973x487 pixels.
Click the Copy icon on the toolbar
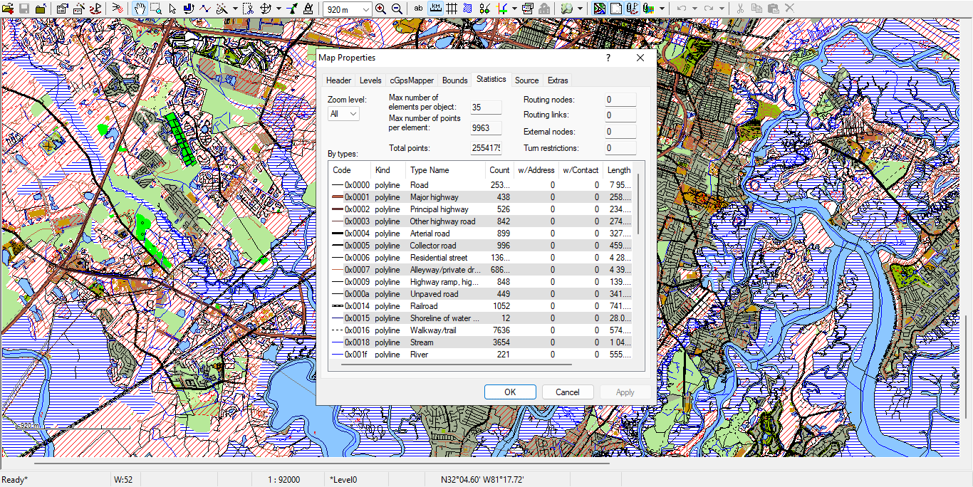coord(757,8)
